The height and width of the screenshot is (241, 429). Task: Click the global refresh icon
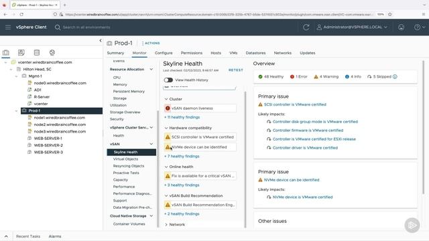coord(306,27)
